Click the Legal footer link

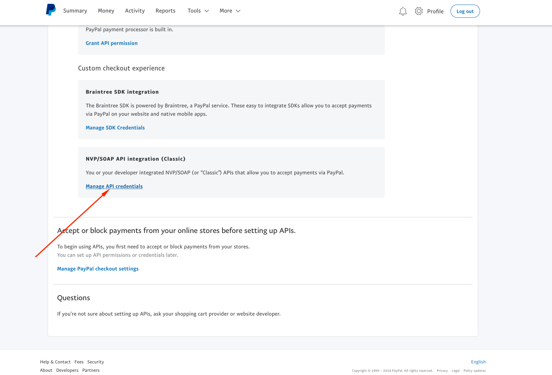point(456,371)
